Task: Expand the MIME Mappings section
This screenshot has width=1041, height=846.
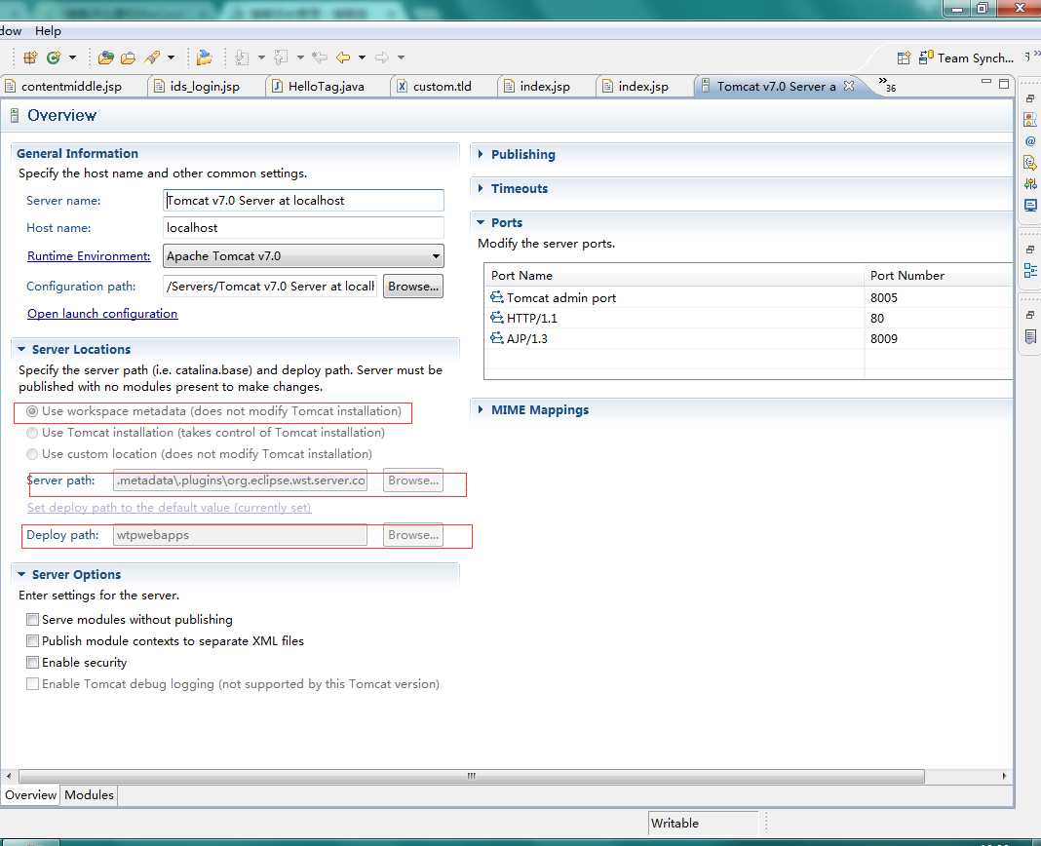Action: pyautogui.click(x=481, y=409)
